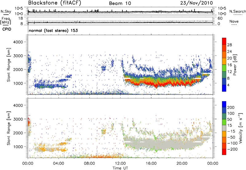Click the velocity '[m s⁻¹]' colorbar label
246x170 pixels.
240,128
